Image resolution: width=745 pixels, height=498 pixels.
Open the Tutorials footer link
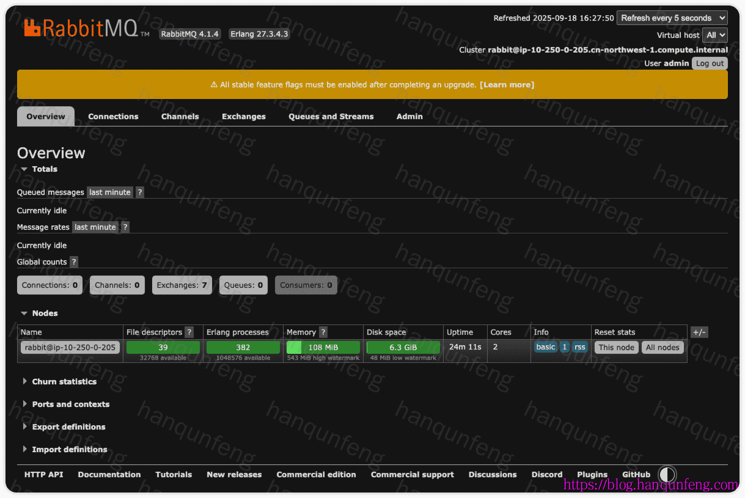pos(174,474)
